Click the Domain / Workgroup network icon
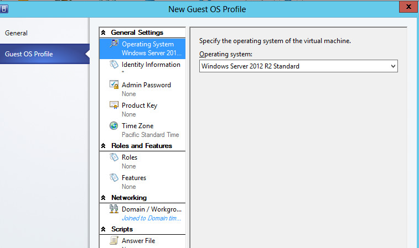The width and height of the screenshot is (419, 248). 114,209
